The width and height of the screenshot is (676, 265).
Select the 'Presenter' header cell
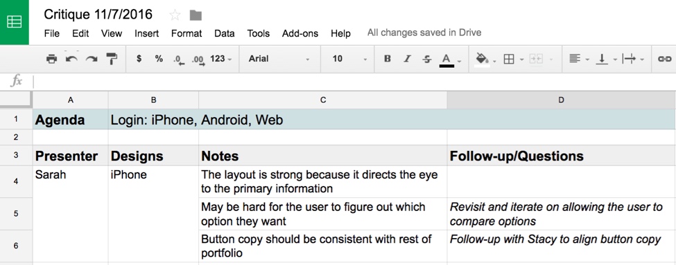tap(71, 156)
